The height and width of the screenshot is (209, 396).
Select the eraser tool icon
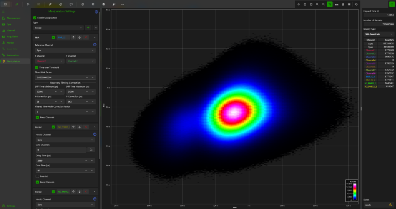[61, 4]
